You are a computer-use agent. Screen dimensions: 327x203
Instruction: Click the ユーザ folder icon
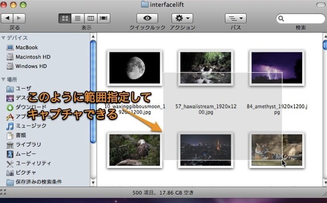pyautogui.click(x=10, y=89)
